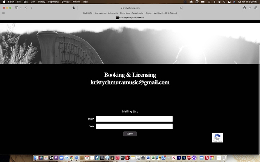Open the History menu

[x=41, y=2]
